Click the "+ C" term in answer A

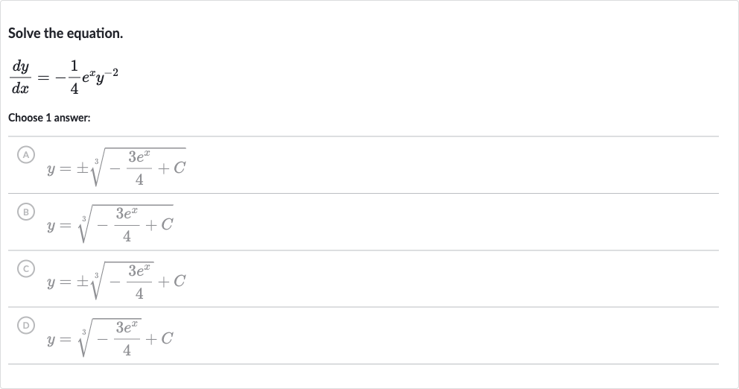click(x=172, y=168)
